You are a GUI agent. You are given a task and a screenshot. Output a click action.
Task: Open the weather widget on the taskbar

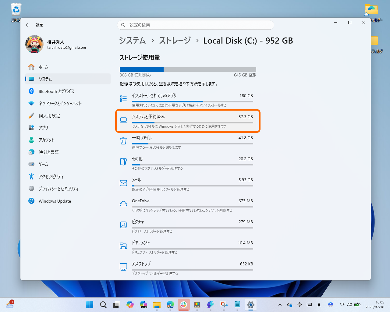10,304
